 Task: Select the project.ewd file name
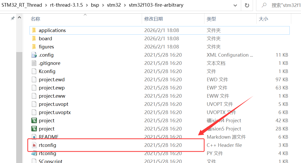tap(52, 79)
